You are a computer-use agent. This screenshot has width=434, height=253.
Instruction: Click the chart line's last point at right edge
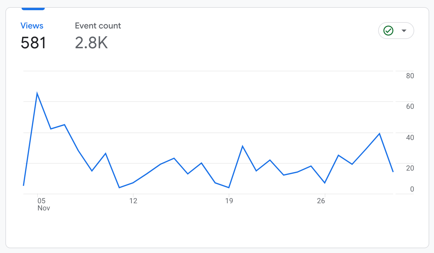[x=393, y=172]
